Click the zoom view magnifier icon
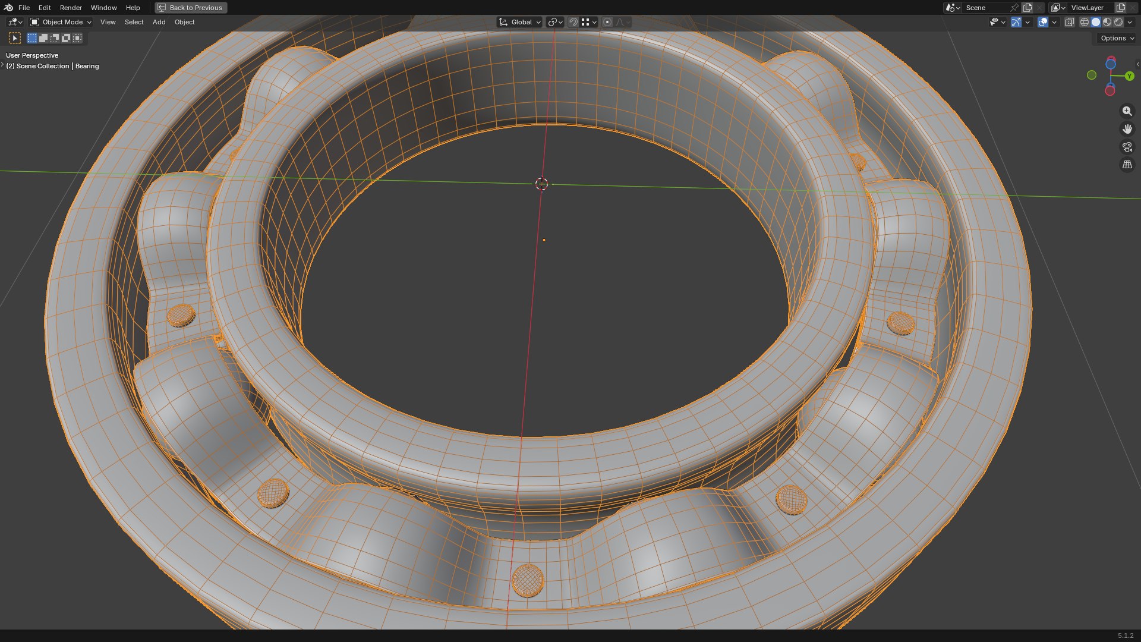Image resolution: width=1141 pixels, height=642 pixels. coord(1127,111)
